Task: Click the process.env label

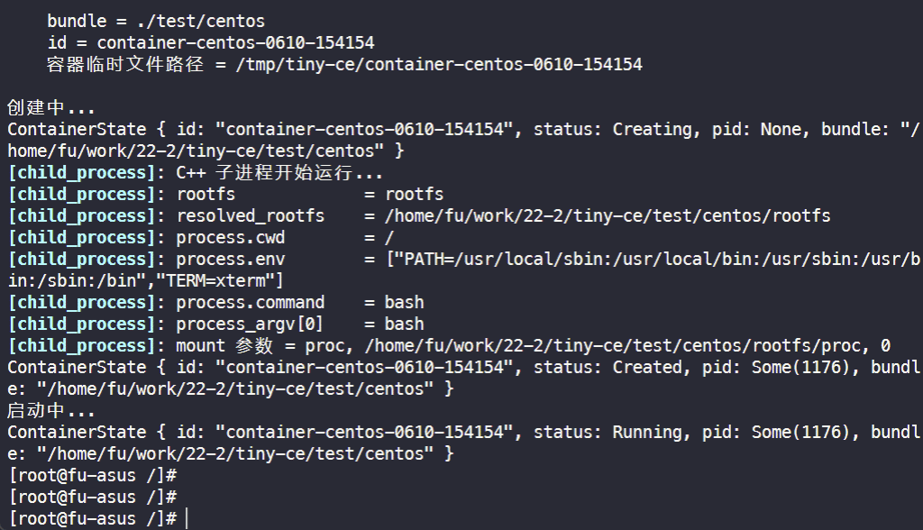Action: (230, 260)
